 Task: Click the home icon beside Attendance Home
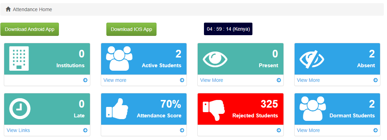[8, 9]
